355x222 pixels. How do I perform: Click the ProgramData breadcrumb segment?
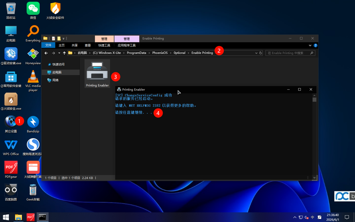tap(137, 53)
